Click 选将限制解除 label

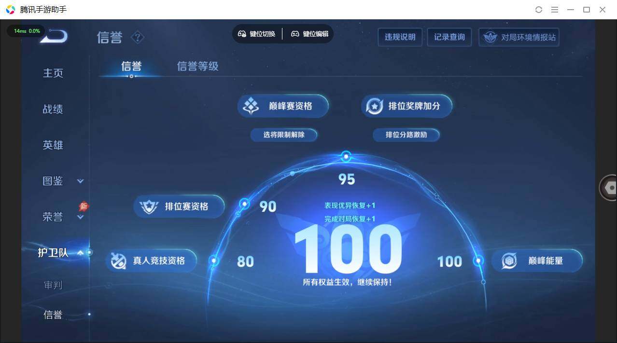(x=284, y=135)
